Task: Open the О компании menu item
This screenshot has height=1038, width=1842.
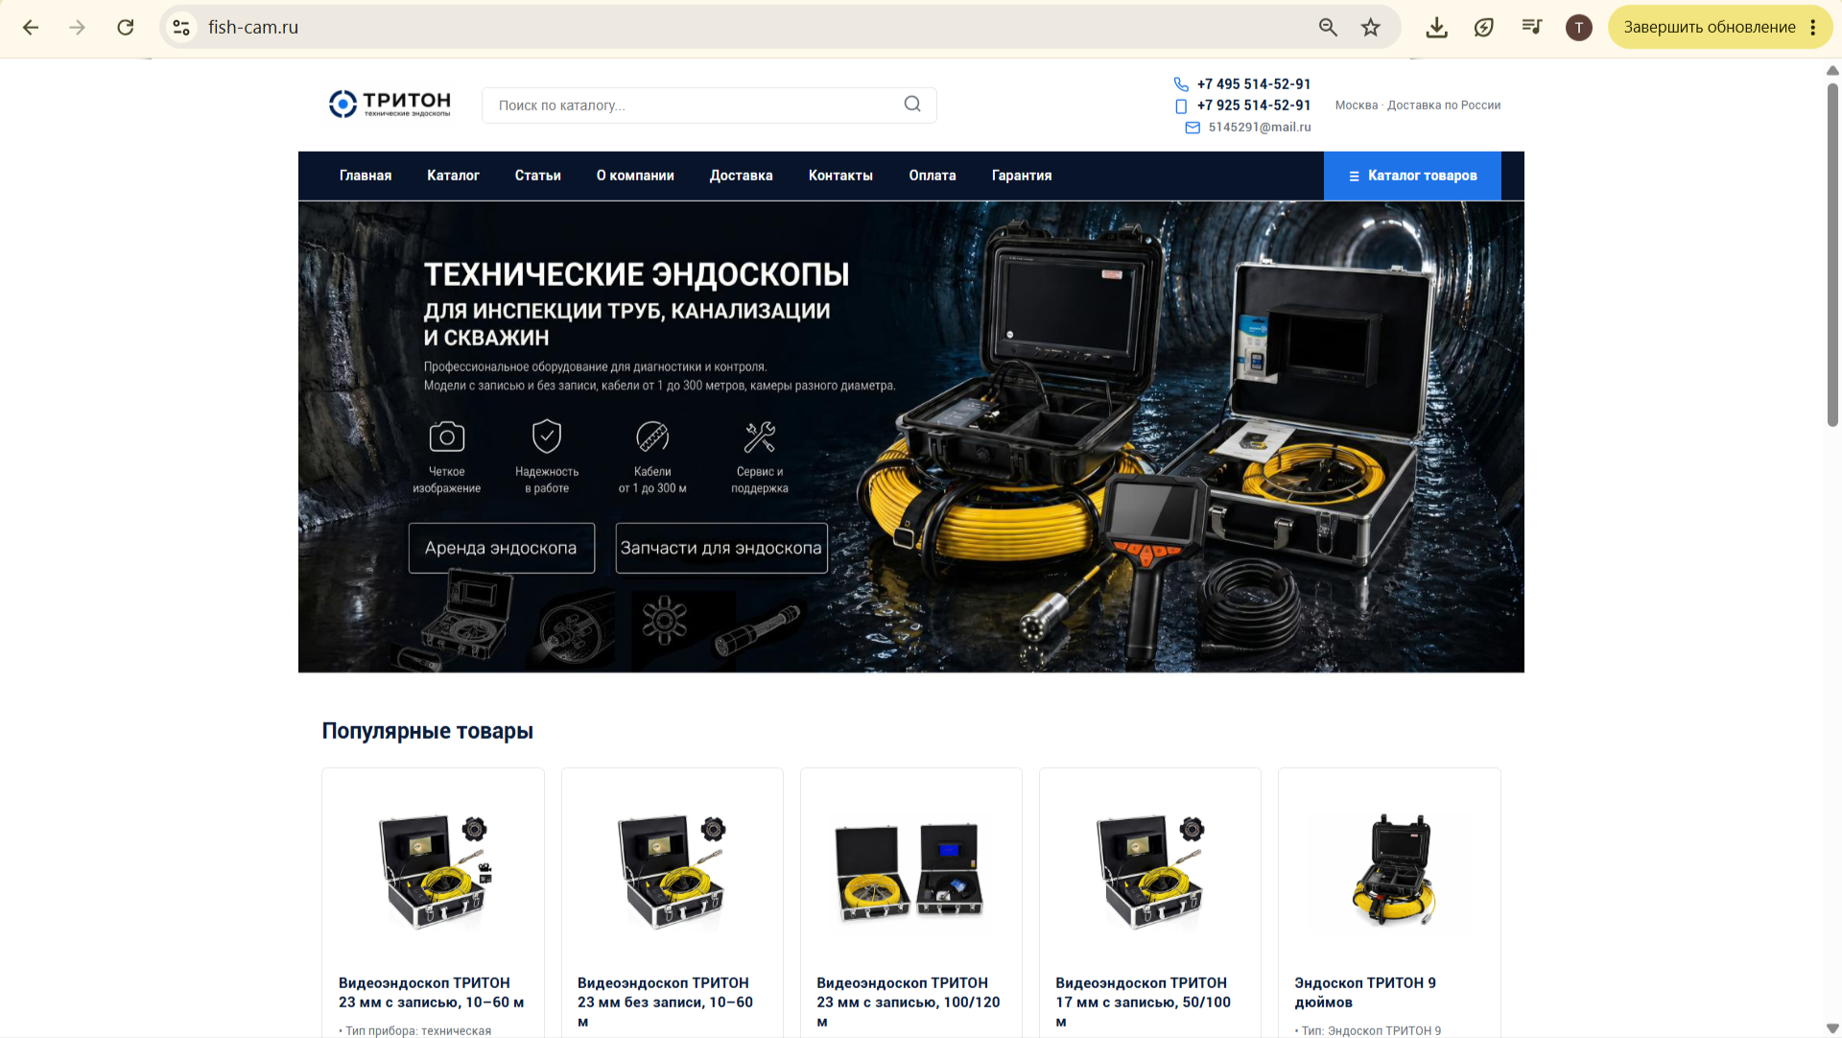Action: [x=635, y=176]
